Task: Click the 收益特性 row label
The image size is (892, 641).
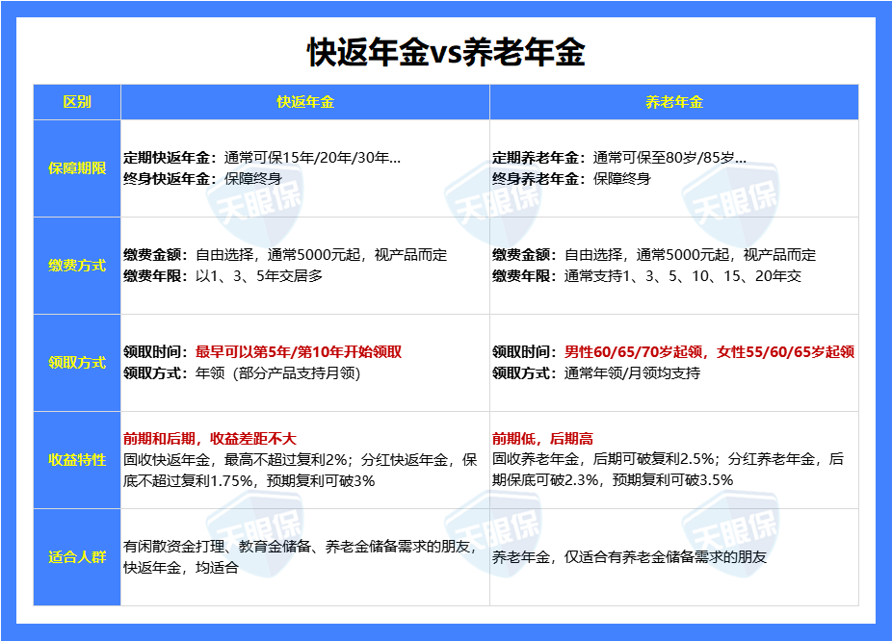Action: coord(77,461)
